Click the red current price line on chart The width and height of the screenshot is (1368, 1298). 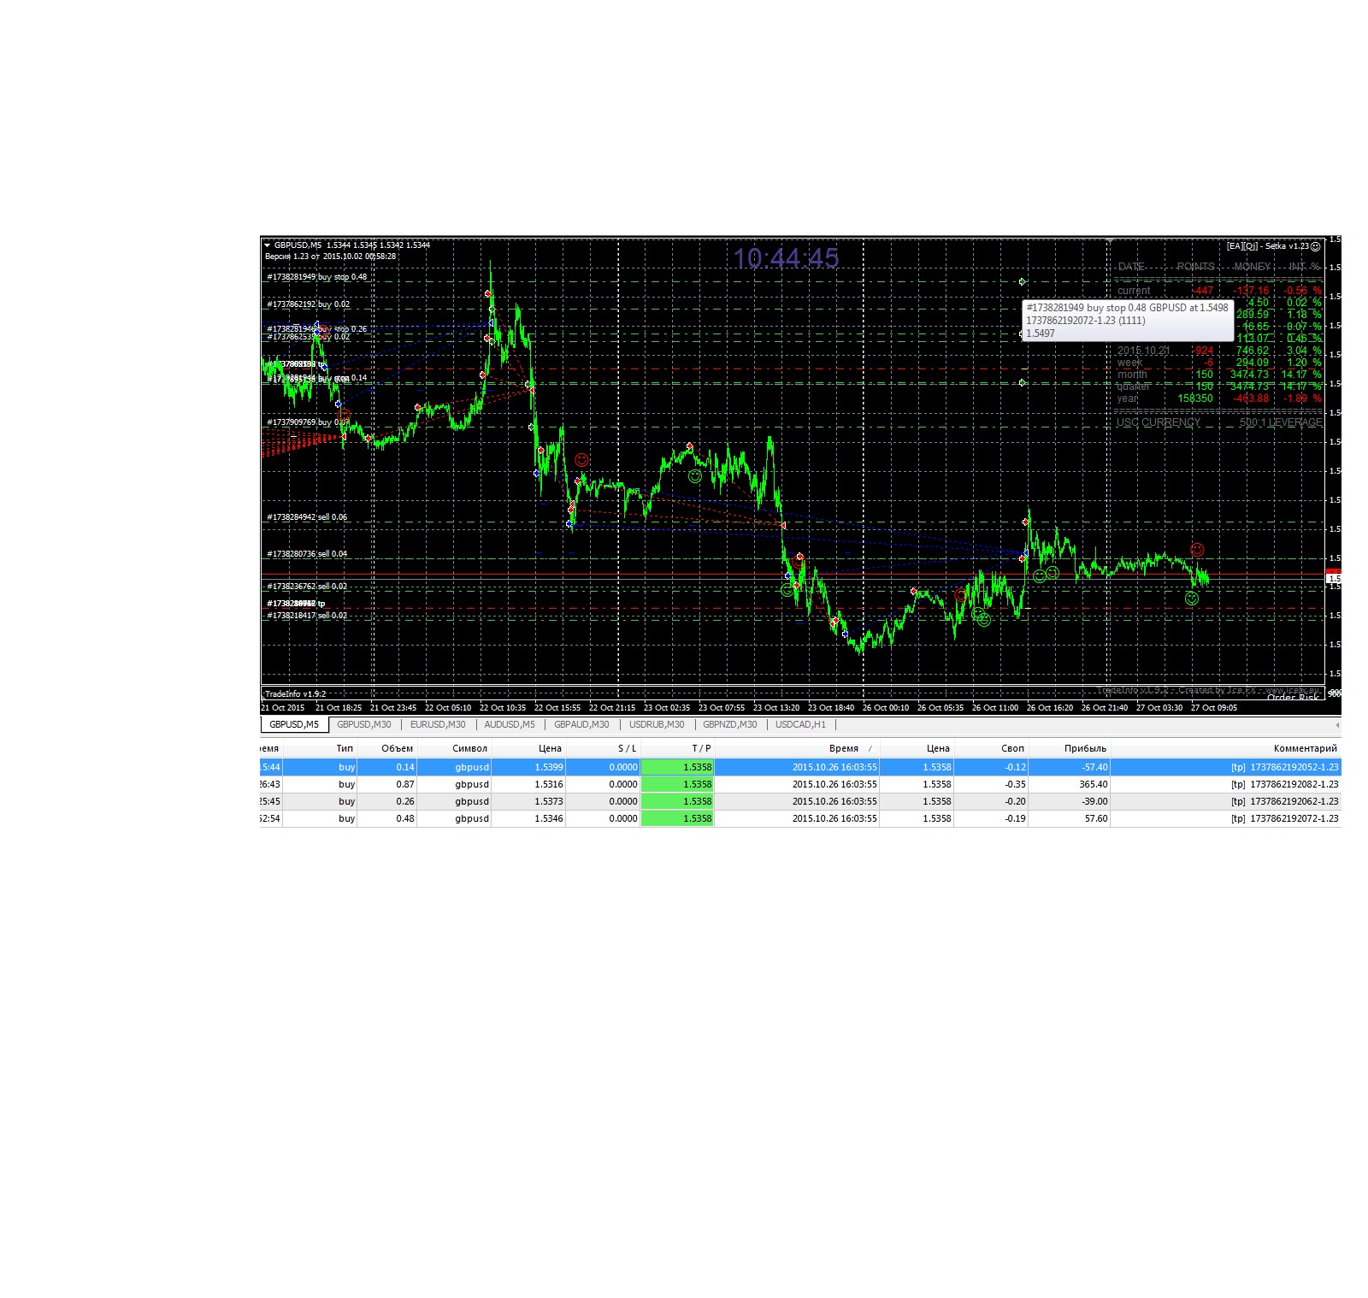click(x=793, y=575)
